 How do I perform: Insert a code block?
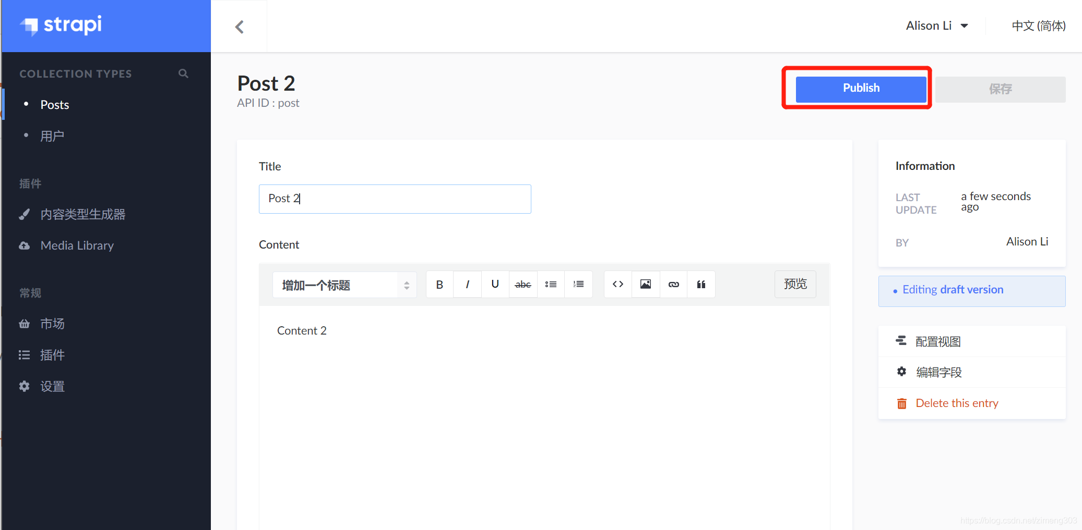click(618, 285)
